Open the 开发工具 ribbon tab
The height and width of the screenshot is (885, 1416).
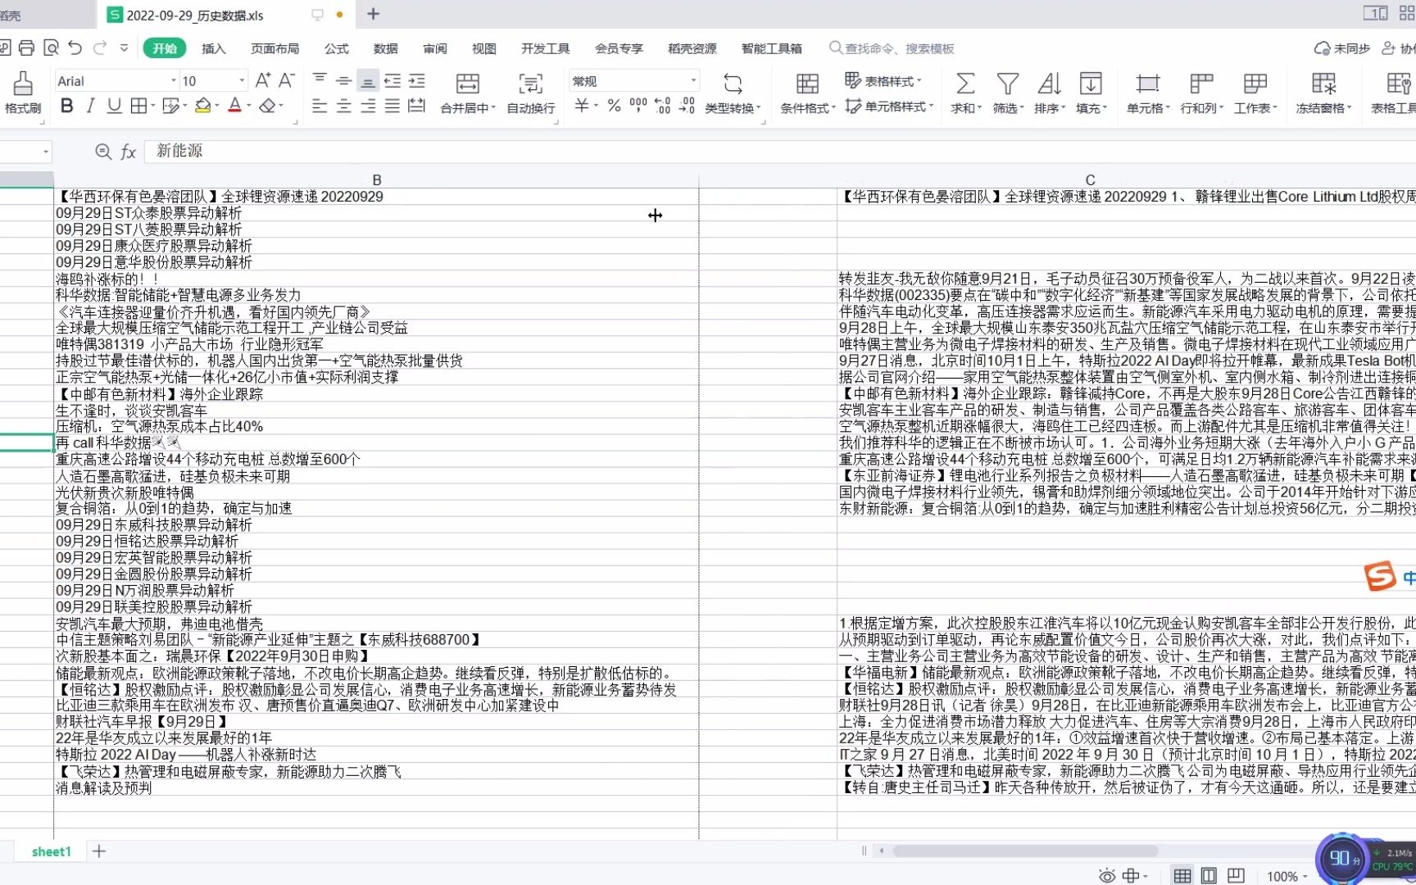pyautogui.click(x=546, y=48)
